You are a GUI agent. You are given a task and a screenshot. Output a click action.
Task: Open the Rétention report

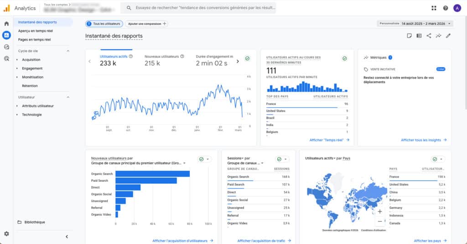(x=30, y=86)
